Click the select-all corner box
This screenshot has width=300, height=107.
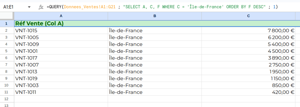(x=7, y=16)
